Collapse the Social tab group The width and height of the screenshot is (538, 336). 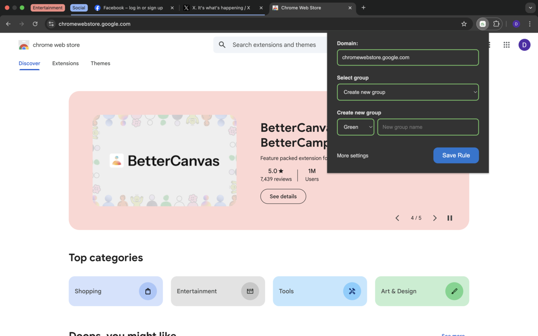(79, 8)
